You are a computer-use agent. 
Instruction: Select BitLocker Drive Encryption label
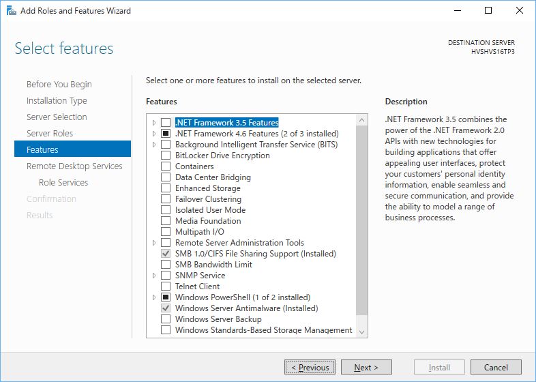click(x=222, y=156)
